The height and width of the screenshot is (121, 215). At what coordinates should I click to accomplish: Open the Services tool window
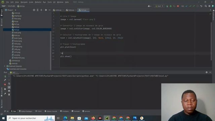click(x=86, y=111)
